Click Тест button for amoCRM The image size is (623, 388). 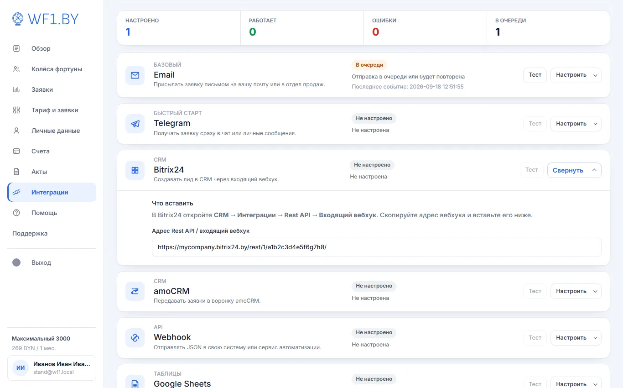pyautogui.click(x=535, y=291)
